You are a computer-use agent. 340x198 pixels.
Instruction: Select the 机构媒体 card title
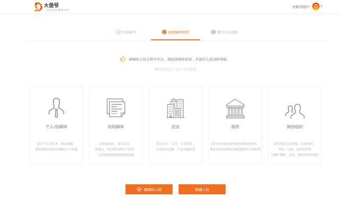coord(116,127)
